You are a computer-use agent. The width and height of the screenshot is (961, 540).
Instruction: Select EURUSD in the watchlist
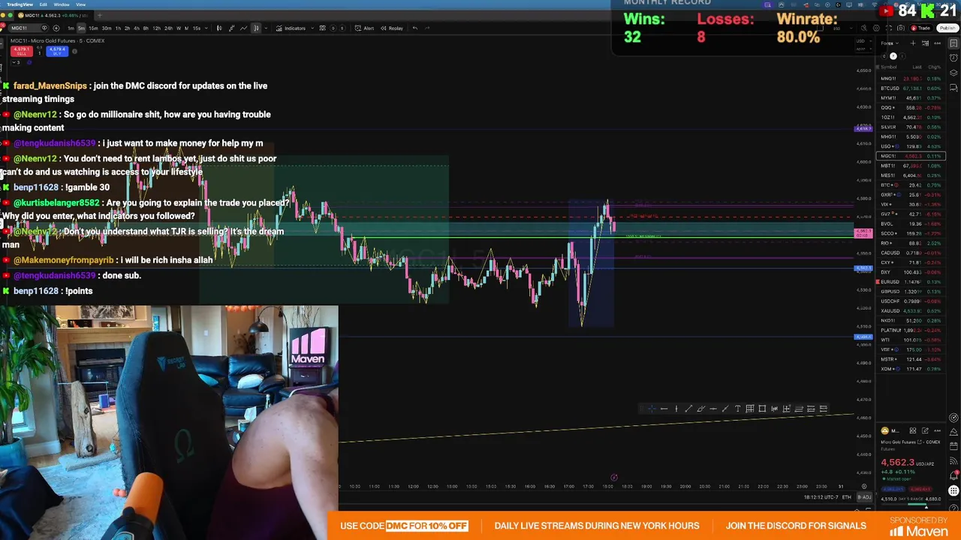[911, 281]
